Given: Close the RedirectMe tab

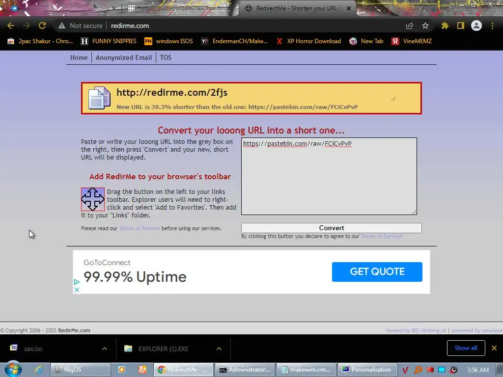Looking at the screenshot, I should pos(349,8).
